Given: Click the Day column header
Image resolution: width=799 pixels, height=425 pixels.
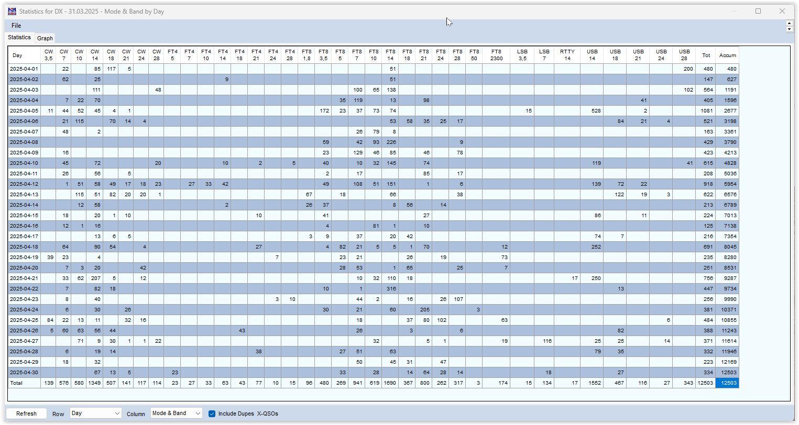Looking at the screenshot, I should (x=24, y=55).
